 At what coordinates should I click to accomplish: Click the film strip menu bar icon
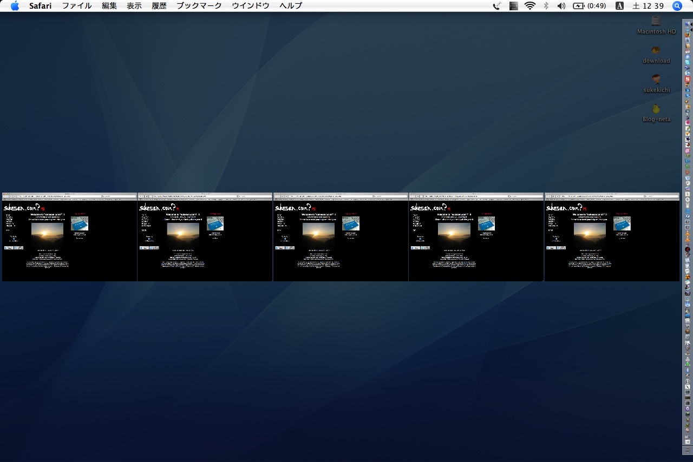(514, 6)
